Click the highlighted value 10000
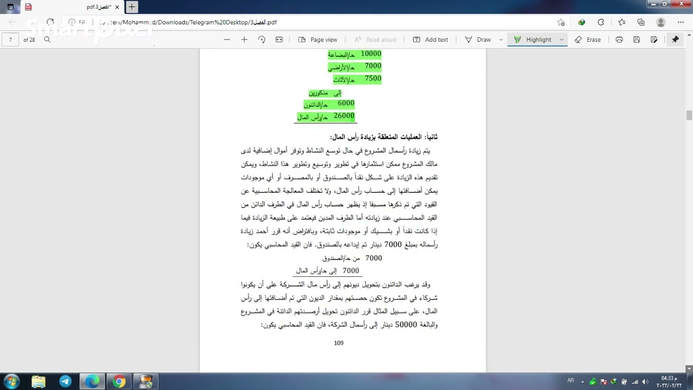This screenshot has width=693, height=390. [371, 54]
